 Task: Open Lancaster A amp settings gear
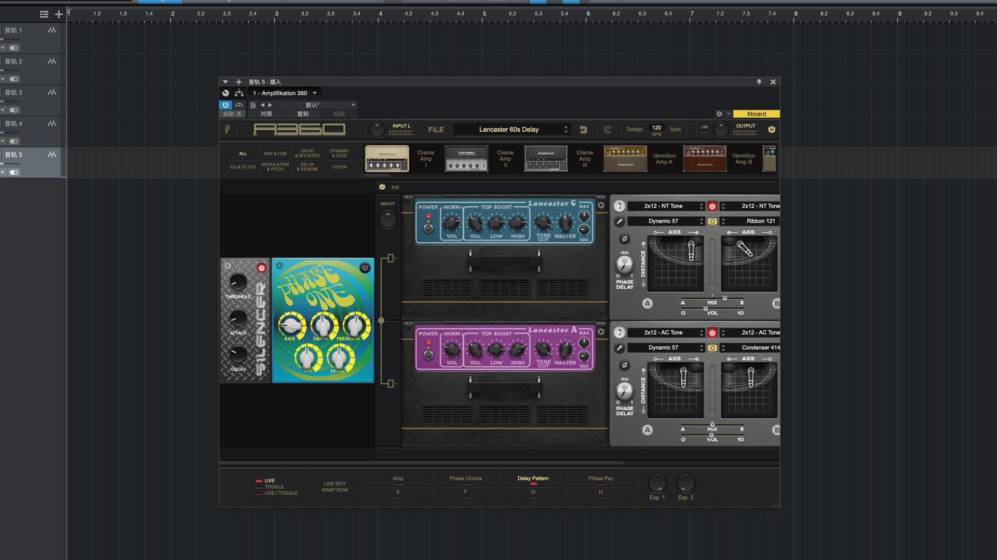click(x=601, y=331)
